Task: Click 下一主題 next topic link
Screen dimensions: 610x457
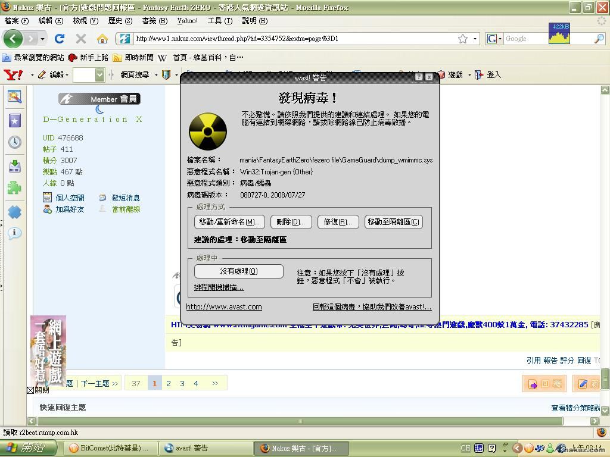Action: tap(99, 384)
